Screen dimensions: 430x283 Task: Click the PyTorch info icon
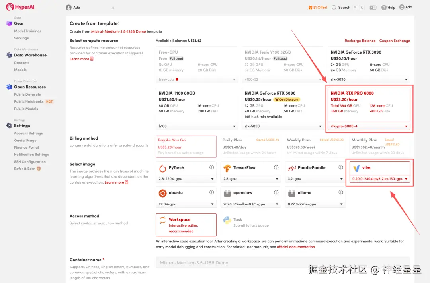point(211,167)
